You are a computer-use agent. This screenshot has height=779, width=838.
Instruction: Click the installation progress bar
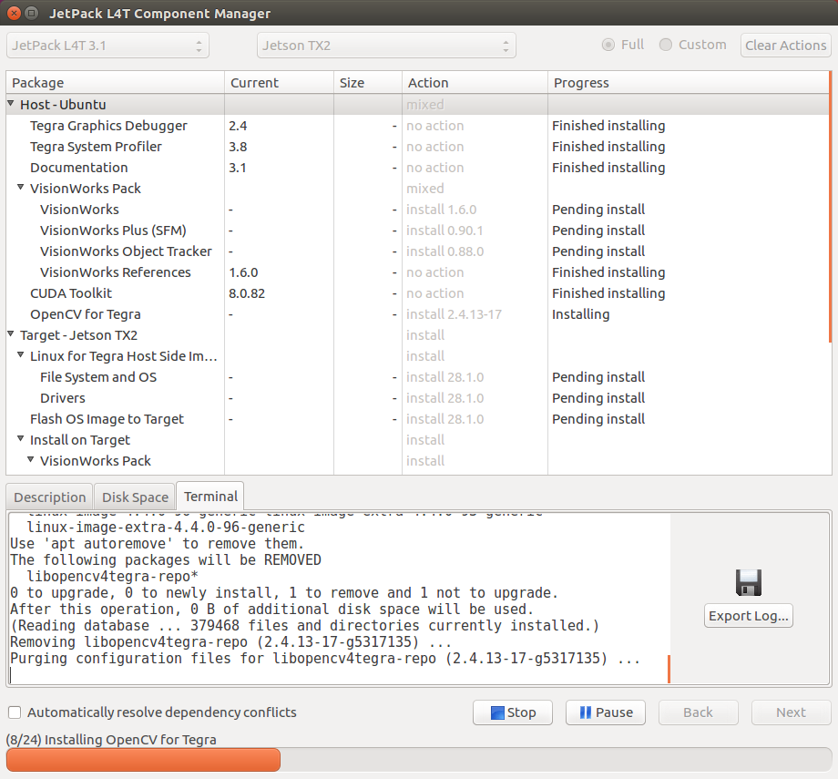tap(419, 759)
